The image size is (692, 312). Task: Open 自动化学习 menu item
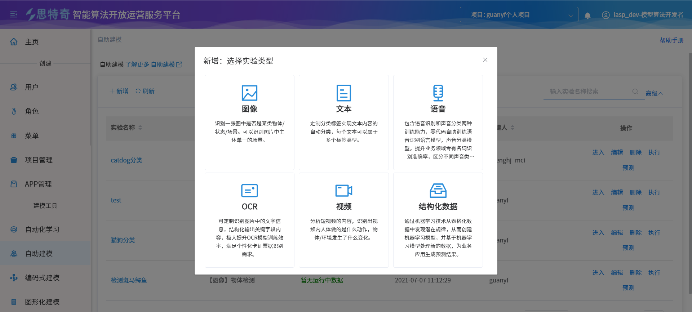click(x=45, y=229)
